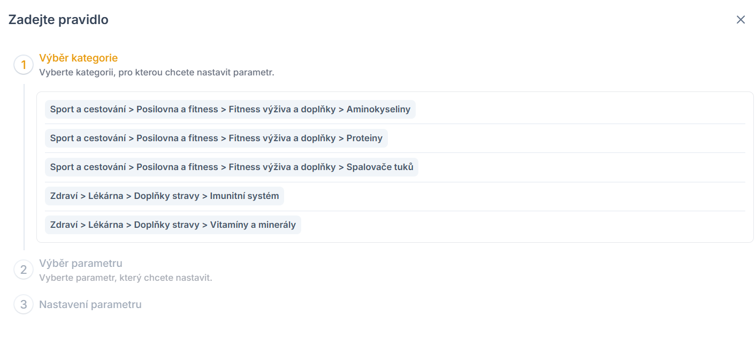Screen dimensions: 756x338
Task: Click the vertical connector line below step 1
Action: [x=24, y=167]
